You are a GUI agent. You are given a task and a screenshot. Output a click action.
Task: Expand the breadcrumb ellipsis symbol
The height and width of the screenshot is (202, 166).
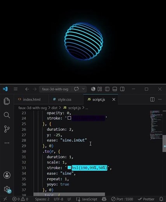[x=87, y=108]
